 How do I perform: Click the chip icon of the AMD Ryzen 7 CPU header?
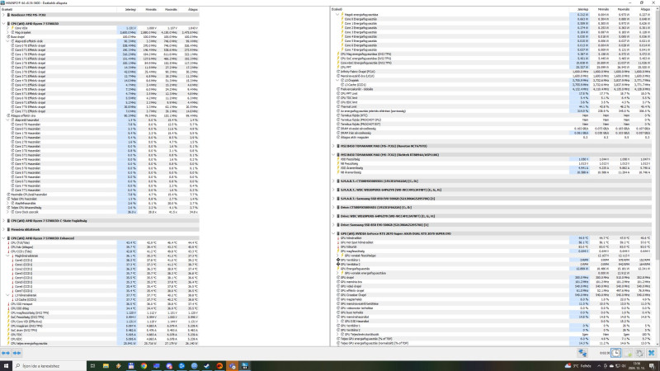point(8,24)
